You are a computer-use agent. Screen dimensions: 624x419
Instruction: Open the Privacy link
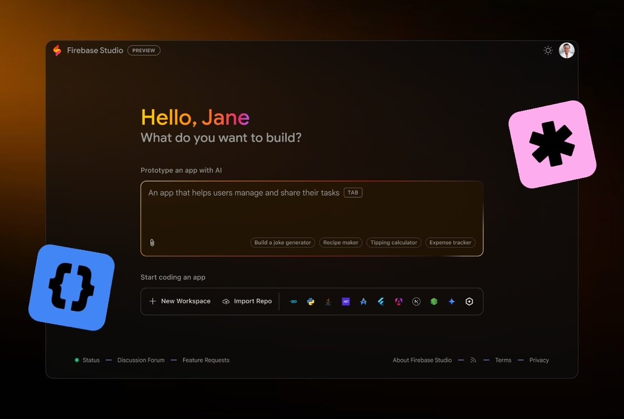tap(539, 360)
